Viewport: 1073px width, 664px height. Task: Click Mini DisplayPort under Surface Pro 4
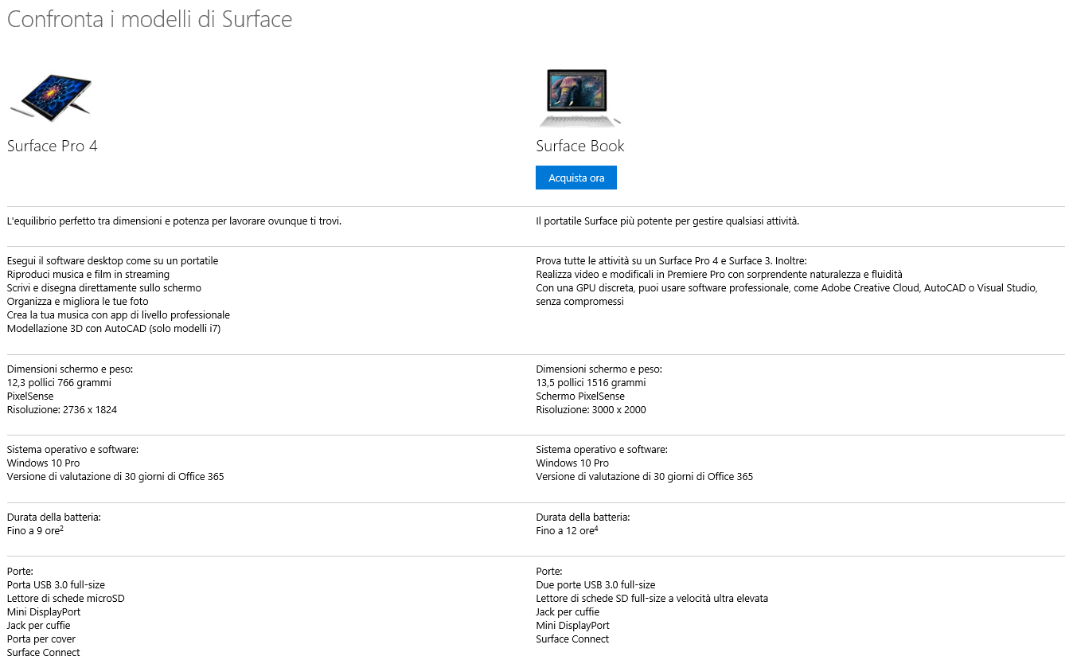[x=44, y=612]
